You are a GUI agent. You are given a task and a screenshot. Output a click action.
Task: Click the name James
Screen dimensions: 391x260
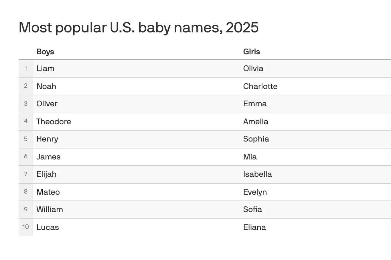[48, 157]
